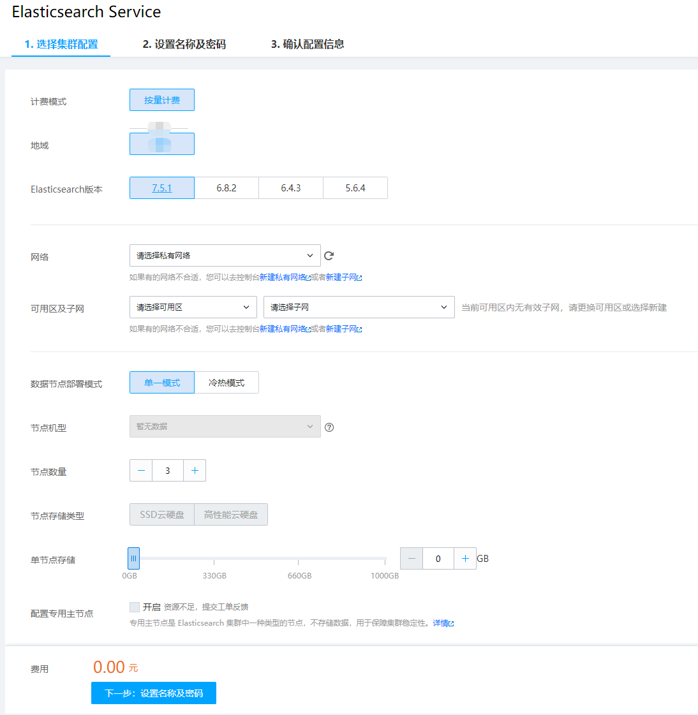Image resolution: width=698 pixels, height=715 pixels.
Task: Click the refresh icon beside network dropdown
Action: tap(329, 256)
